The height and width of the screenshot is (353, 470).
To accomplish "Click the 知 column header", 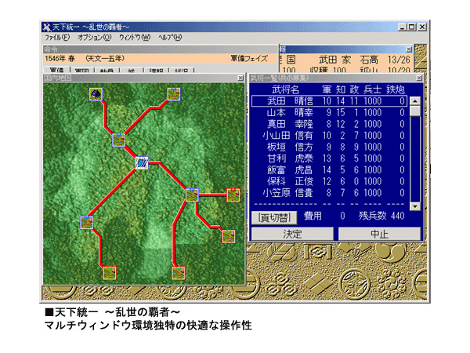I will (341, 89).
